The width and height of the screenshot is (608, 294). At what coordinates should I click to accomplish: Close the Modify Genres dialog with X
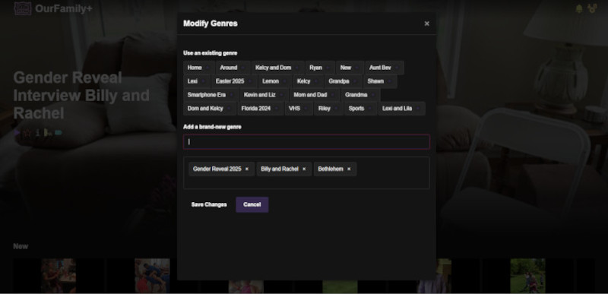click(426, 24)
